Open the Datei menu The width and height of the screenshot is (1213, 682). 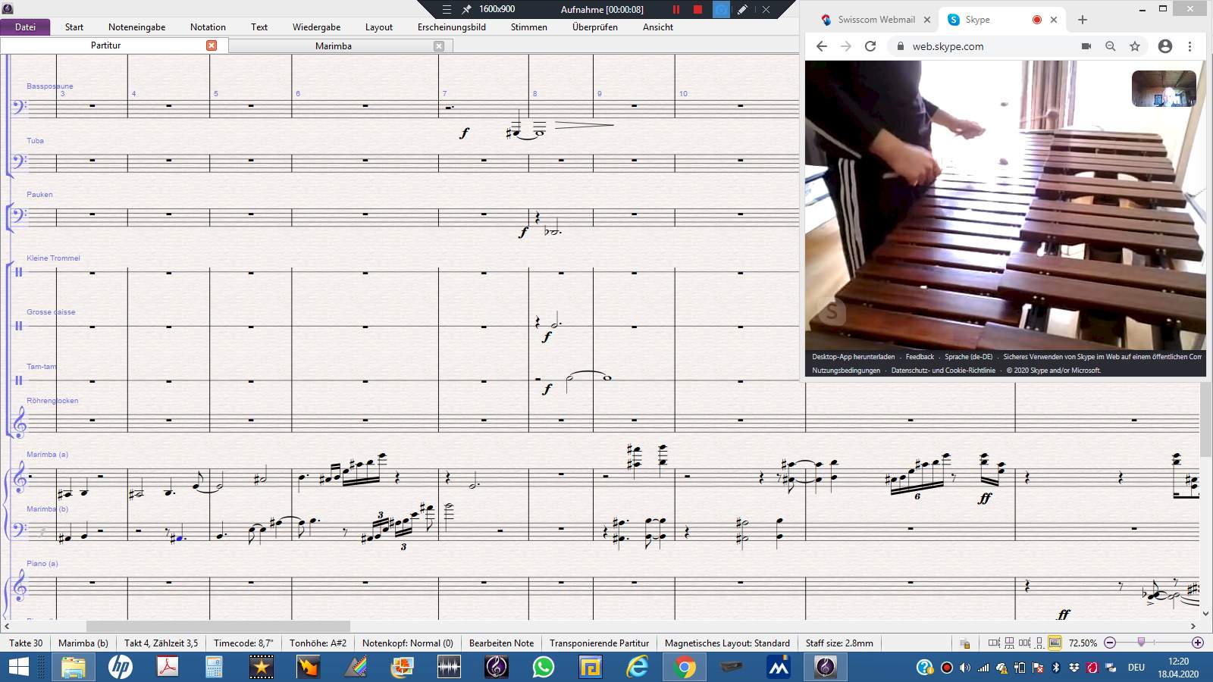pos(25,27)
